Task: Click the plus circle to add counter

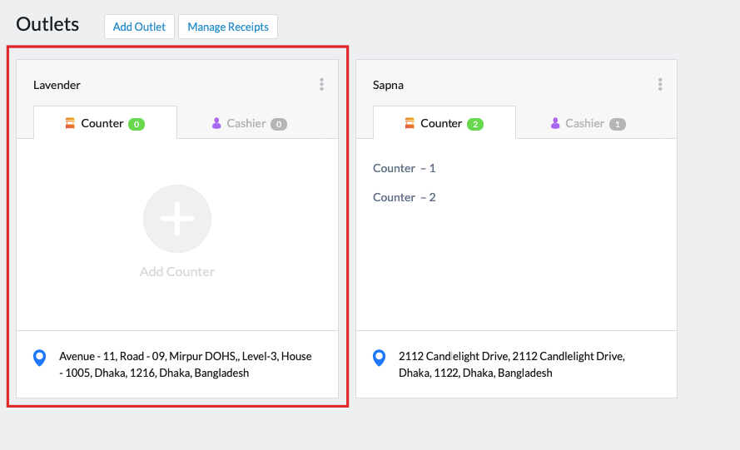Action: [x=177, y=219]
